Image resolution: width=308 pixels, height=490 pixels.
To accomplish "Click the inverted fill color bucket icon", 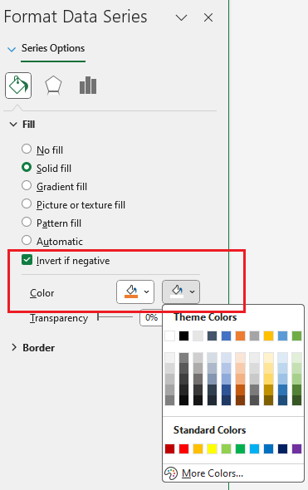I will click(177, 292).
